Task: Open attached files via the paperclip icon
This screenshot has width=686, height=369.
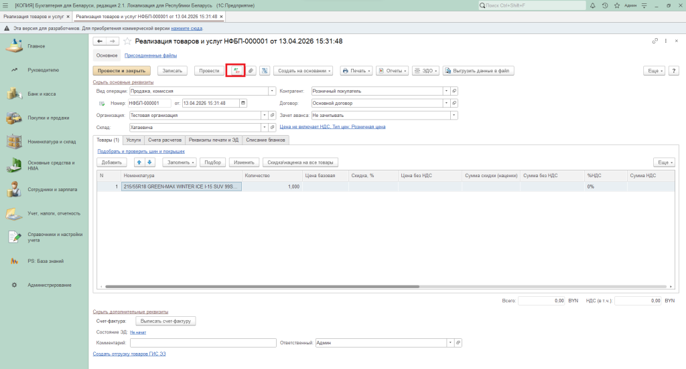Action: [x=251, y=70]
